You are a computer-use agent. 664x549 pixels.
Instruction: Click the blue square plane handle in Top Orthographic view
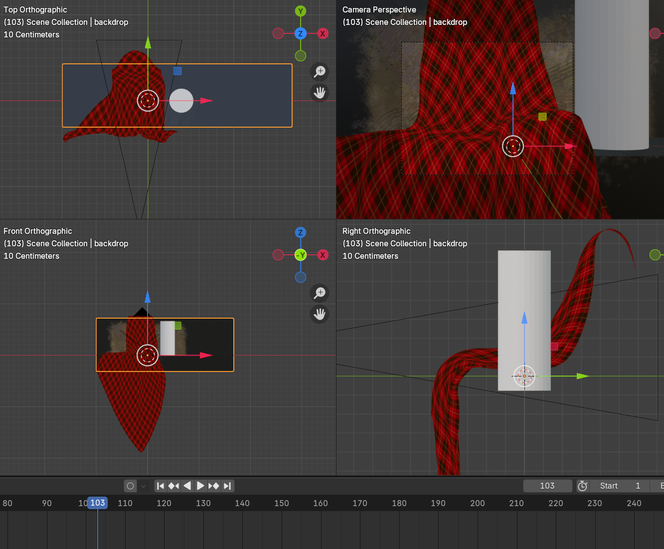tap(177, 71)
